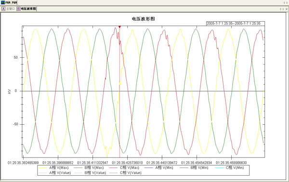The height and width of the screenshot is (182, 289).
Task: Click time label 01:25:35.382485389
Action: [x=23, y=163]
